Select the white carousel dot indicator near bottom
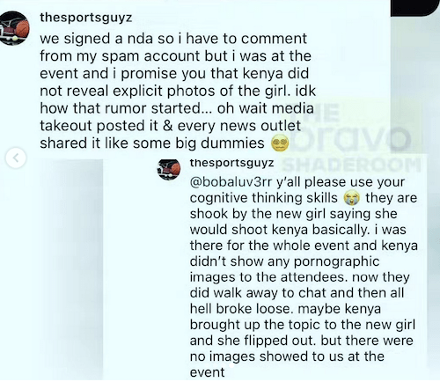The image size is (440, 382). (x=231, y=366)
